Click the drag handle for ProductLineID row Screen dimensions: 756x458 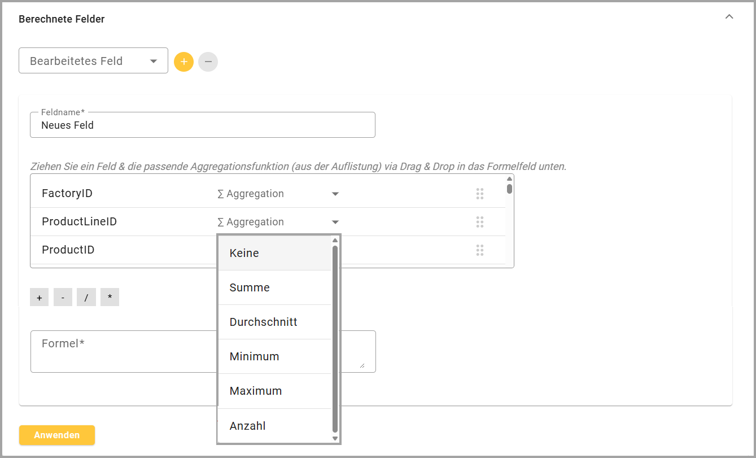[480, 222]
